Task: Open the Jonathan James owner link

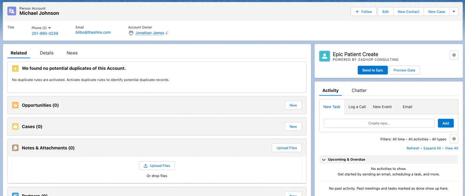Action: (x=150, y=33)
